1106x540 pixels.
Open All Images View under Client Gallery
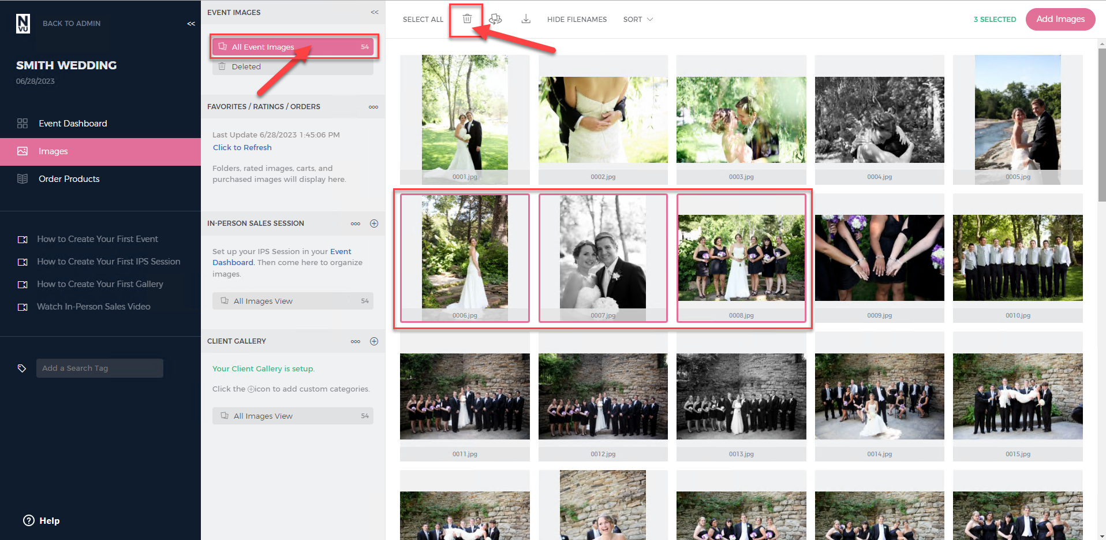click(x=293, y=416)
